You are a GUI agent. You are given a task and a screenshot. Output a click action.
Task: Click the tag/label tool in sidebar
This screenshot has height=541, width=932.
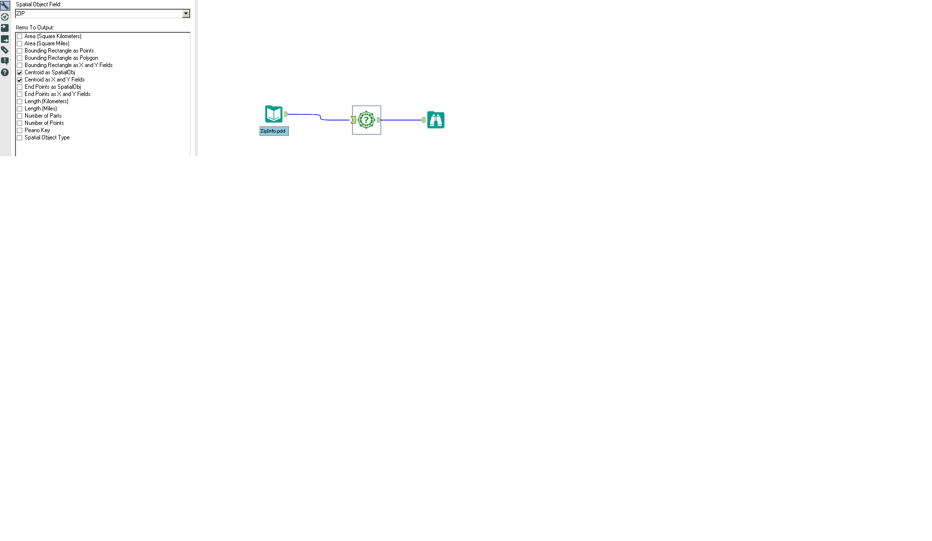(5, 50)
